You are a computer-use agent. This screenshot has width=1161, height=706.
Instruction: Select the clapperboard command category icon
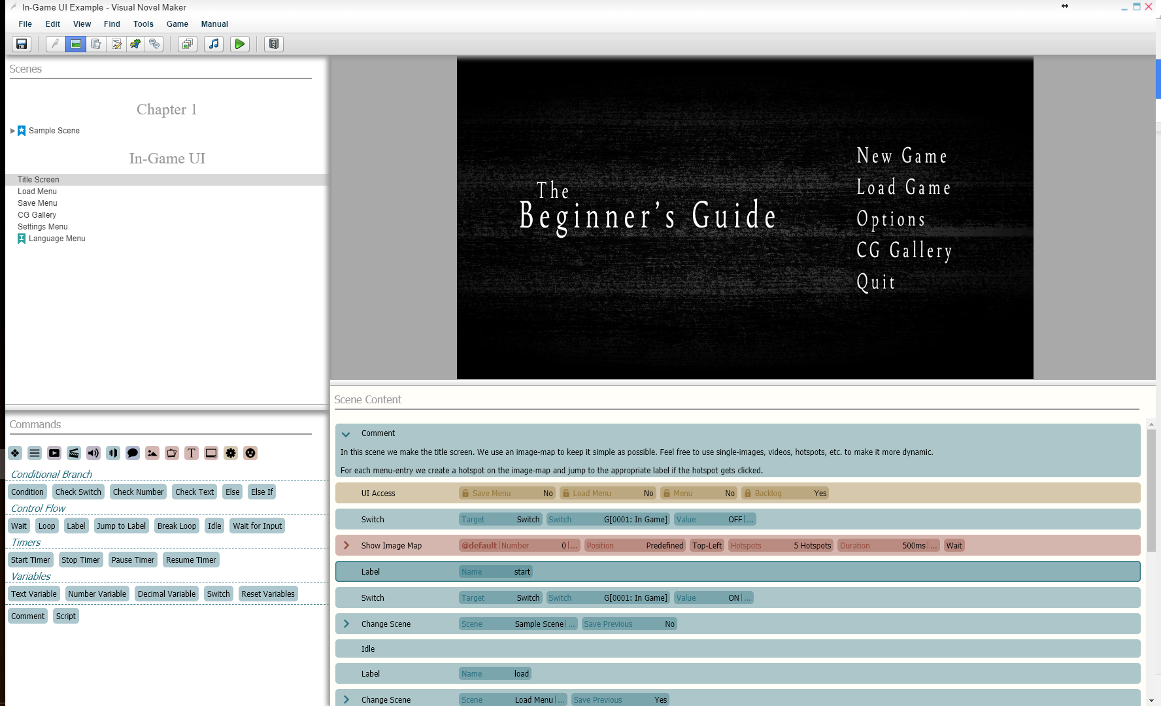point(75,453)
